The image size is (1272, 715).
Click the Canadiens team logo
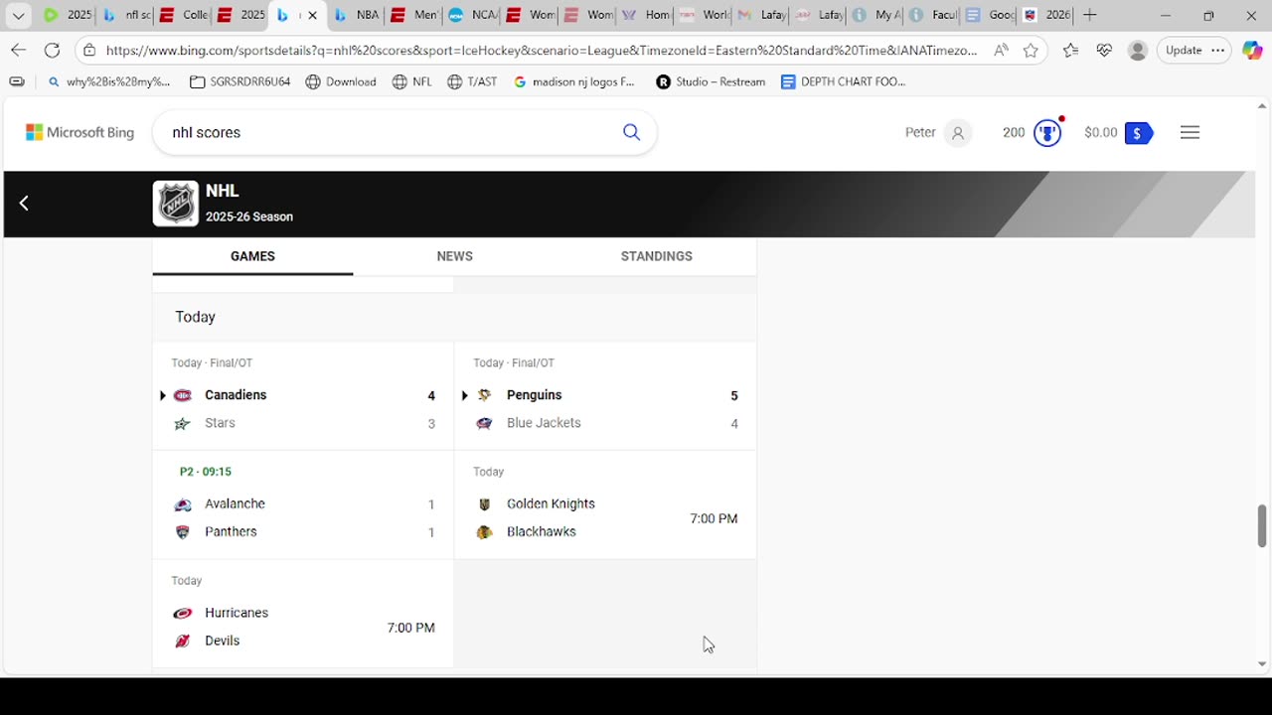[182, 395]
